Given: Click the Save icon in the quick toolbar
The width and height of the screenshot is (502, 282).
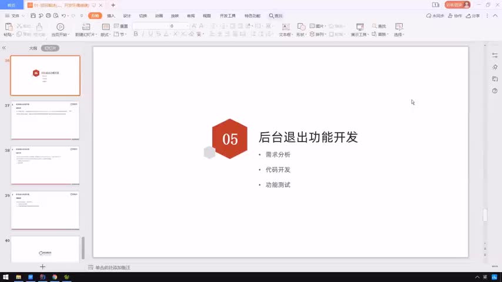Looking at the screenshot, I should tap(33, 16).
